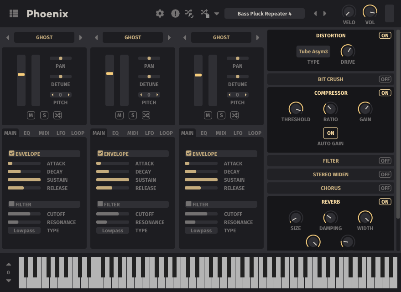Open settings gear icon
Image resolution: width=401 pixels, height=292 pixels.
click(x=160, y=14)
